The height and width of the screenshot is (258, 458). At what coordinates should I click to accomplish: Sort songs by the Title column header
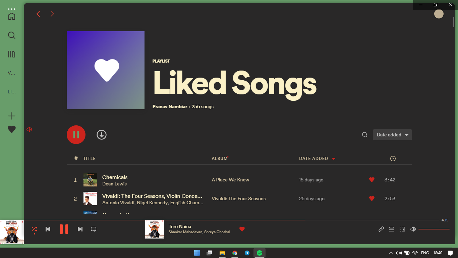[90, 158]
